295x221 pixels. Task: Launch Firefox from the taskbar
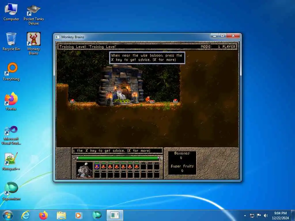44,215
